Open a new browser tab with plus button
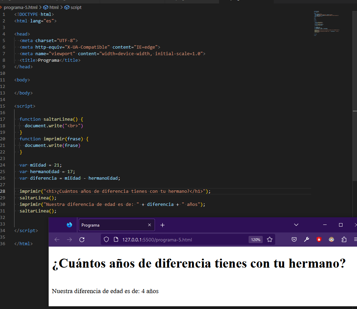 (162, 225)
